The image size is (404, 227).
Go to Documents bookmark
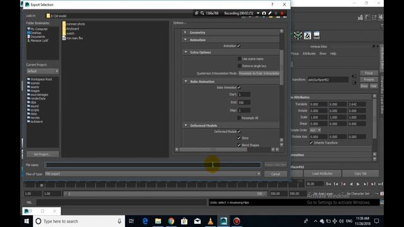(x=36, y=37)
